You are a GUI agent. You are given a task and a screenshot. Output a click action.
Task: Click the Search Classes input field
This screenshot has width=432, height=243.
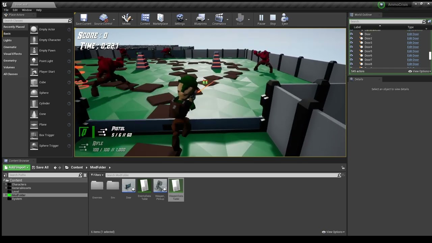tap(37, 21)
